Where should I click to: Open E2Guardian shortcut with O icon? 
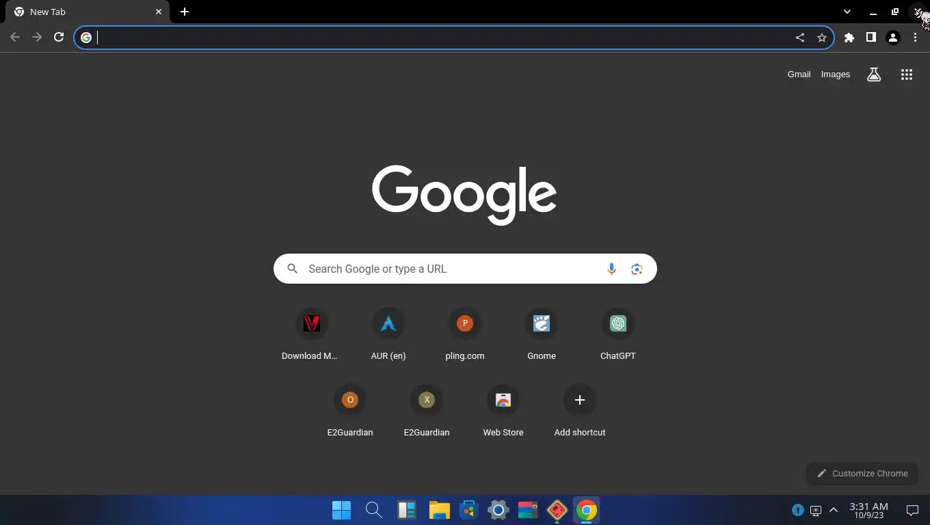coord(349,412)
